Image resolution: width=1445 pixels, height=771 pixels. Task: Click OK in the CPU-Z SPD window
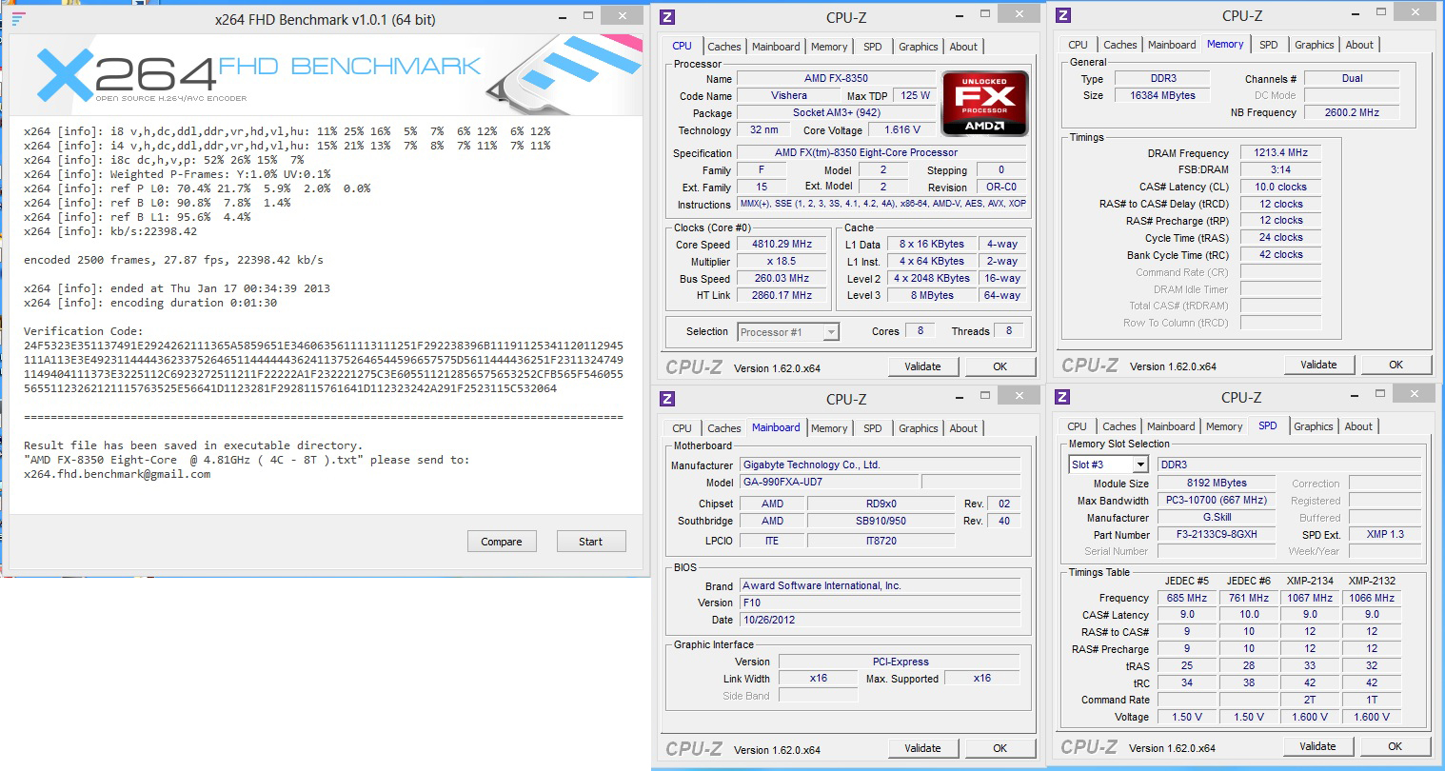click(x=1396, y=746)
